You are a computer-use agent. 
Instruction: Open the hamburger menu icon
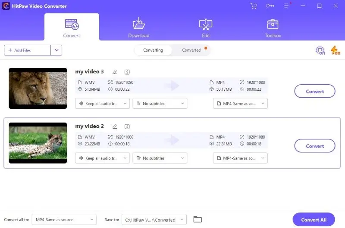coord(286,6)
